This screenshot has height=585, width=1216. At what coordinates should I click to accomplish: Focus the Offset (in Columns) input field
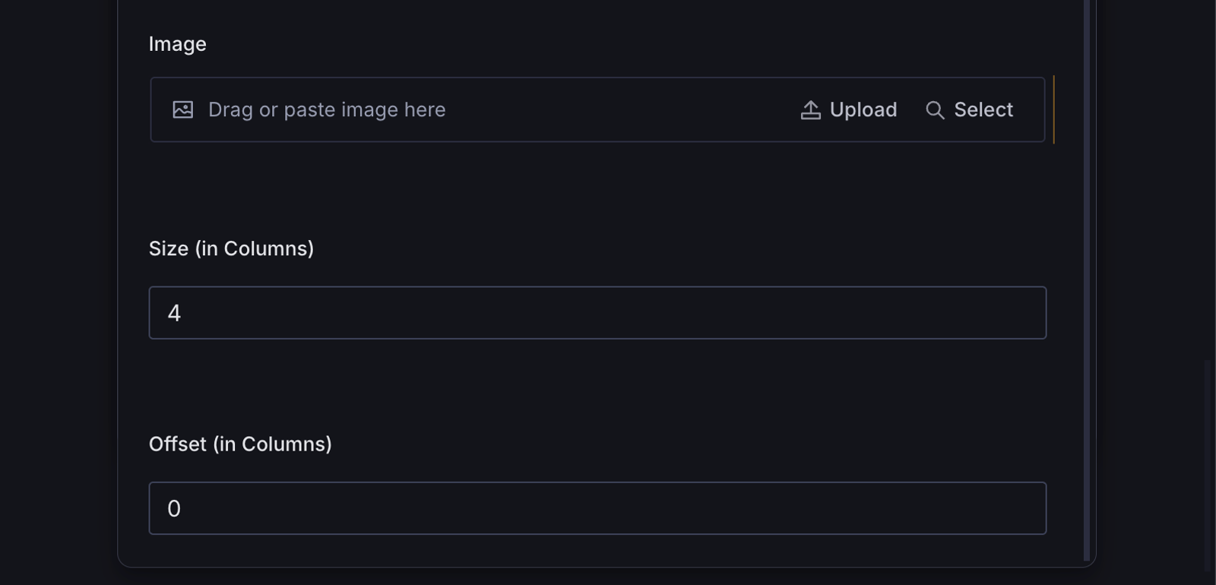click(x=597, y=508)
